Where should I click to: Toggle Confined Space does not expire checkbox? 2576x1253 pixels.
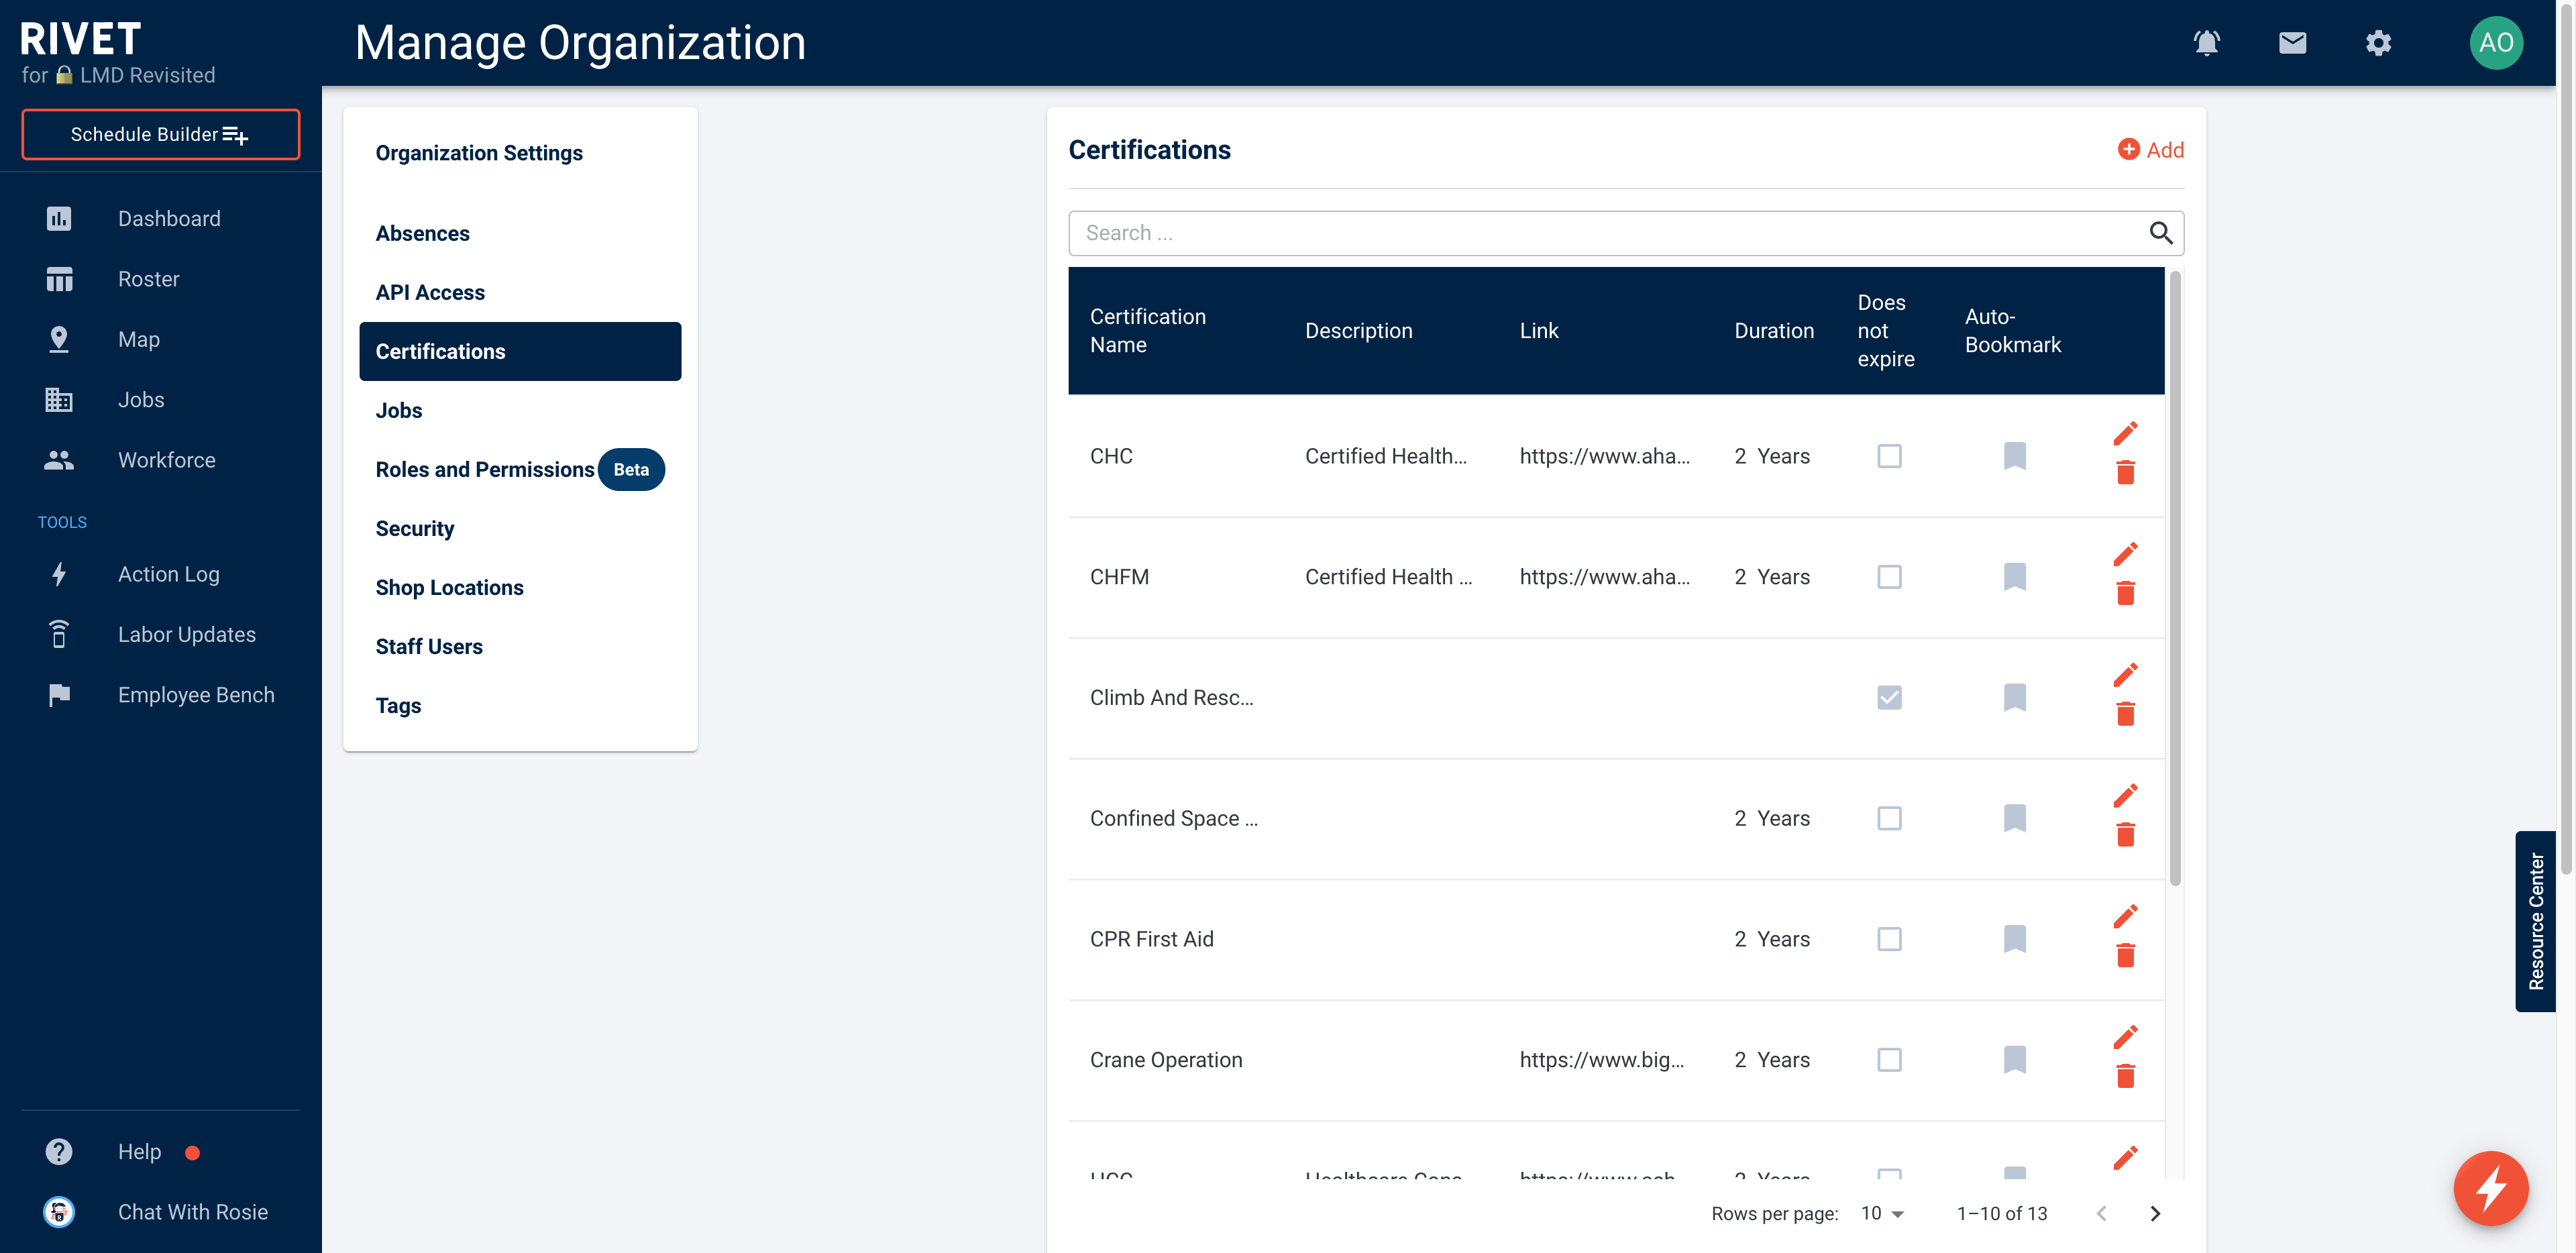pos(1889,818)
